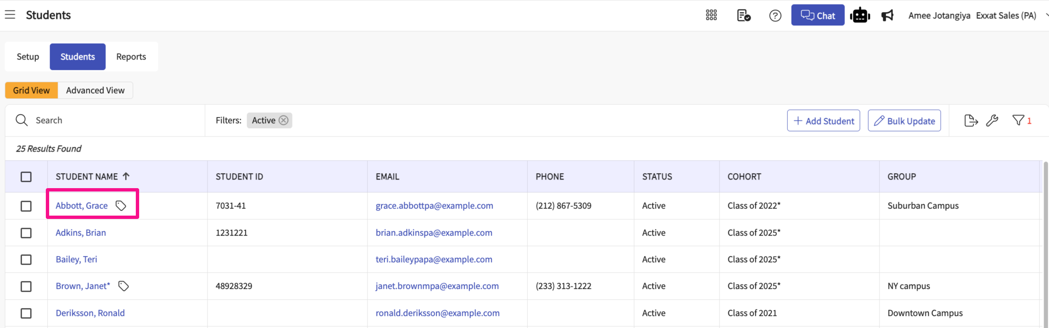The image size is (1049, 328).
Task: Select the Deriksson, Ronald row checkbox
Action: point(26,313)
